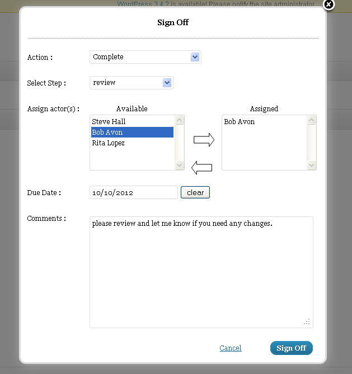Click Assigned list scroll up arrow
352x374 pixels.
pos(311,120)
